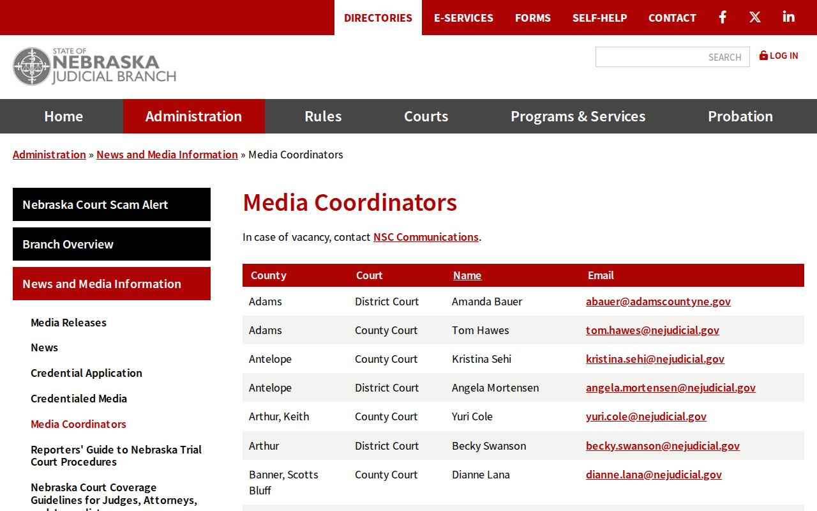Open the LinkedIn icon link

click(x=789, y=17)
